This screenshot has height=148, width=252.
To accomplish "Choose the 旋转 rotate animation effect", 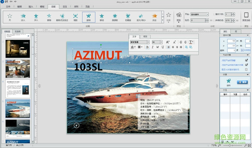I will [x=88, y=17].
